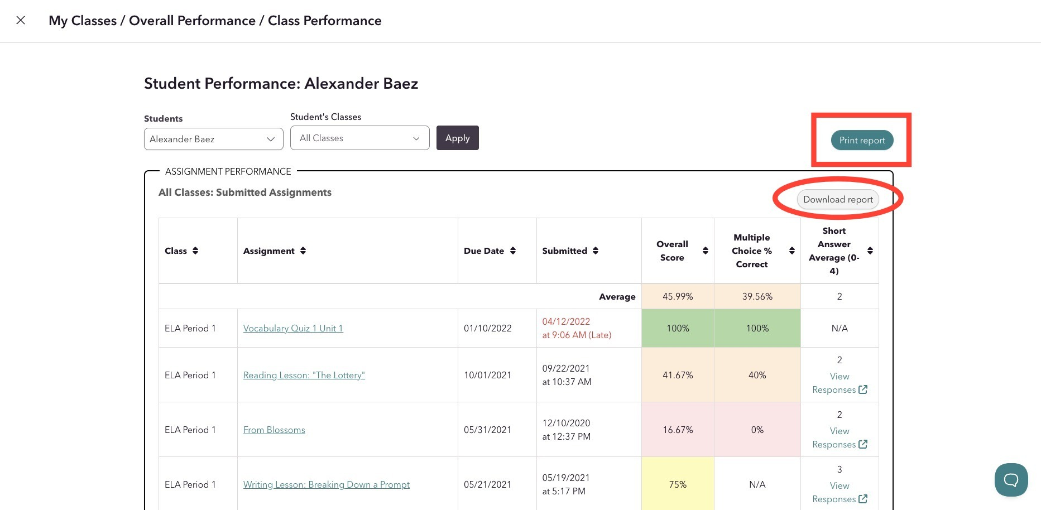Open Vocabulary Quiz 1 Unit 1 assignment

[293, 328]
